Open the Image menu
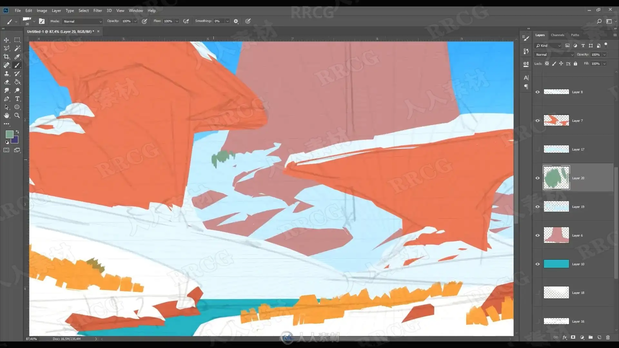This screenshot has width=619, height=348. 42,11
